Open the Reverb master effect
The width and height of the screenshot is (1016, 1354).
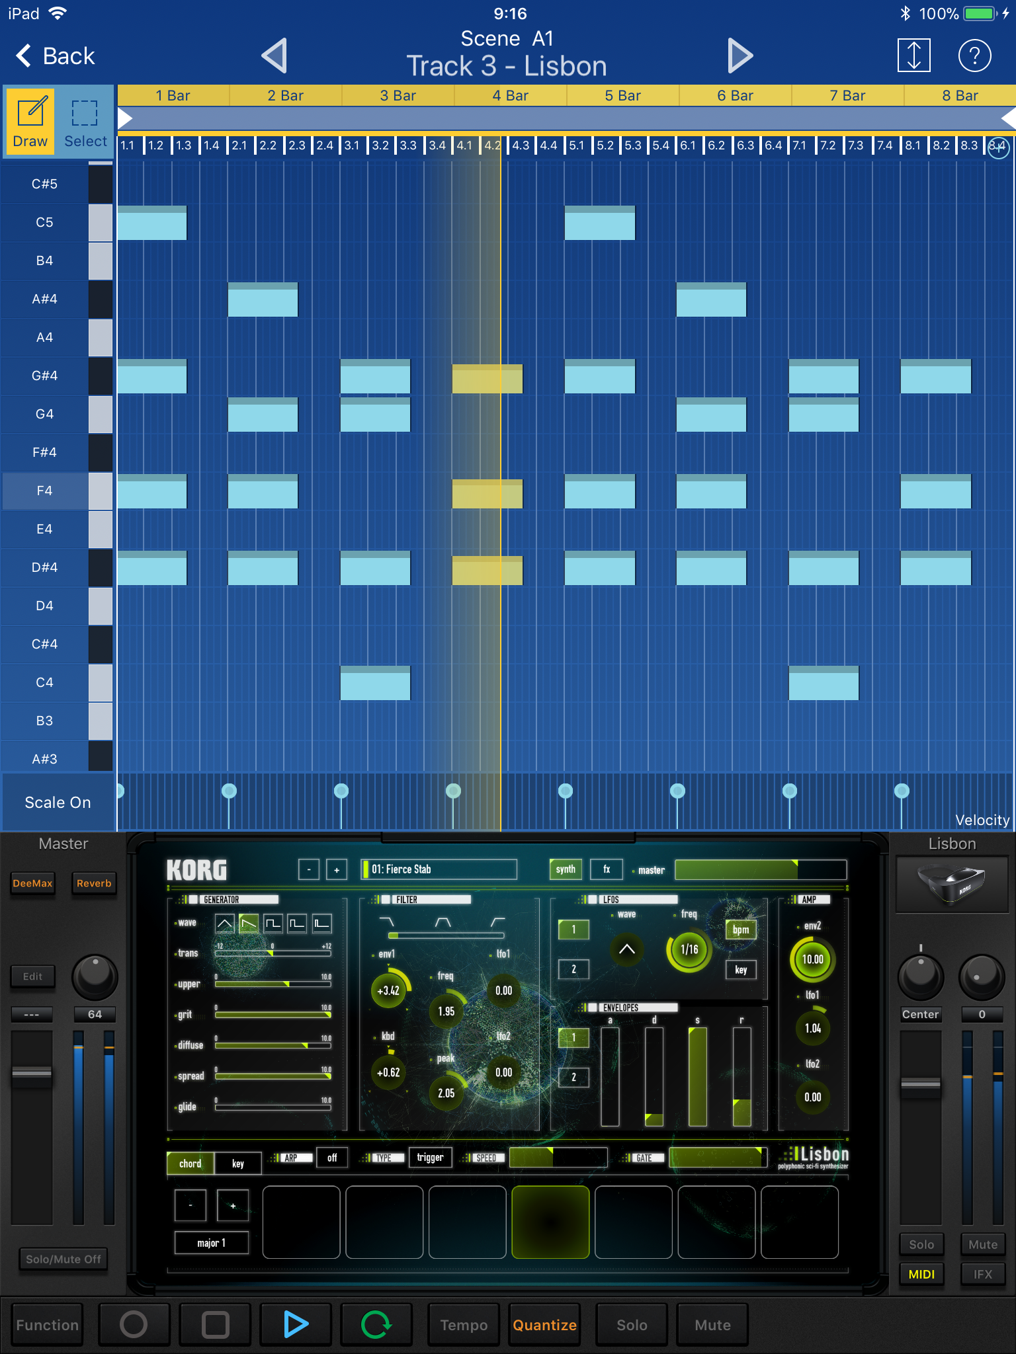[94, 883]
